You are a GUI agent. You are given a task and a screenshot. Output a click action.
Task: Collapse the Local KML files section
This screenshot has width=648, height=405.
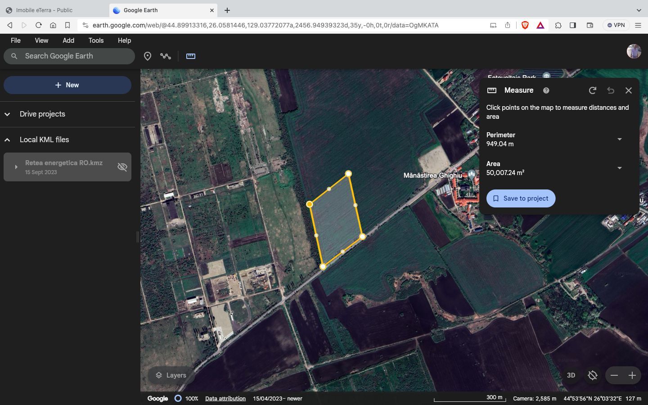(7, 140)
